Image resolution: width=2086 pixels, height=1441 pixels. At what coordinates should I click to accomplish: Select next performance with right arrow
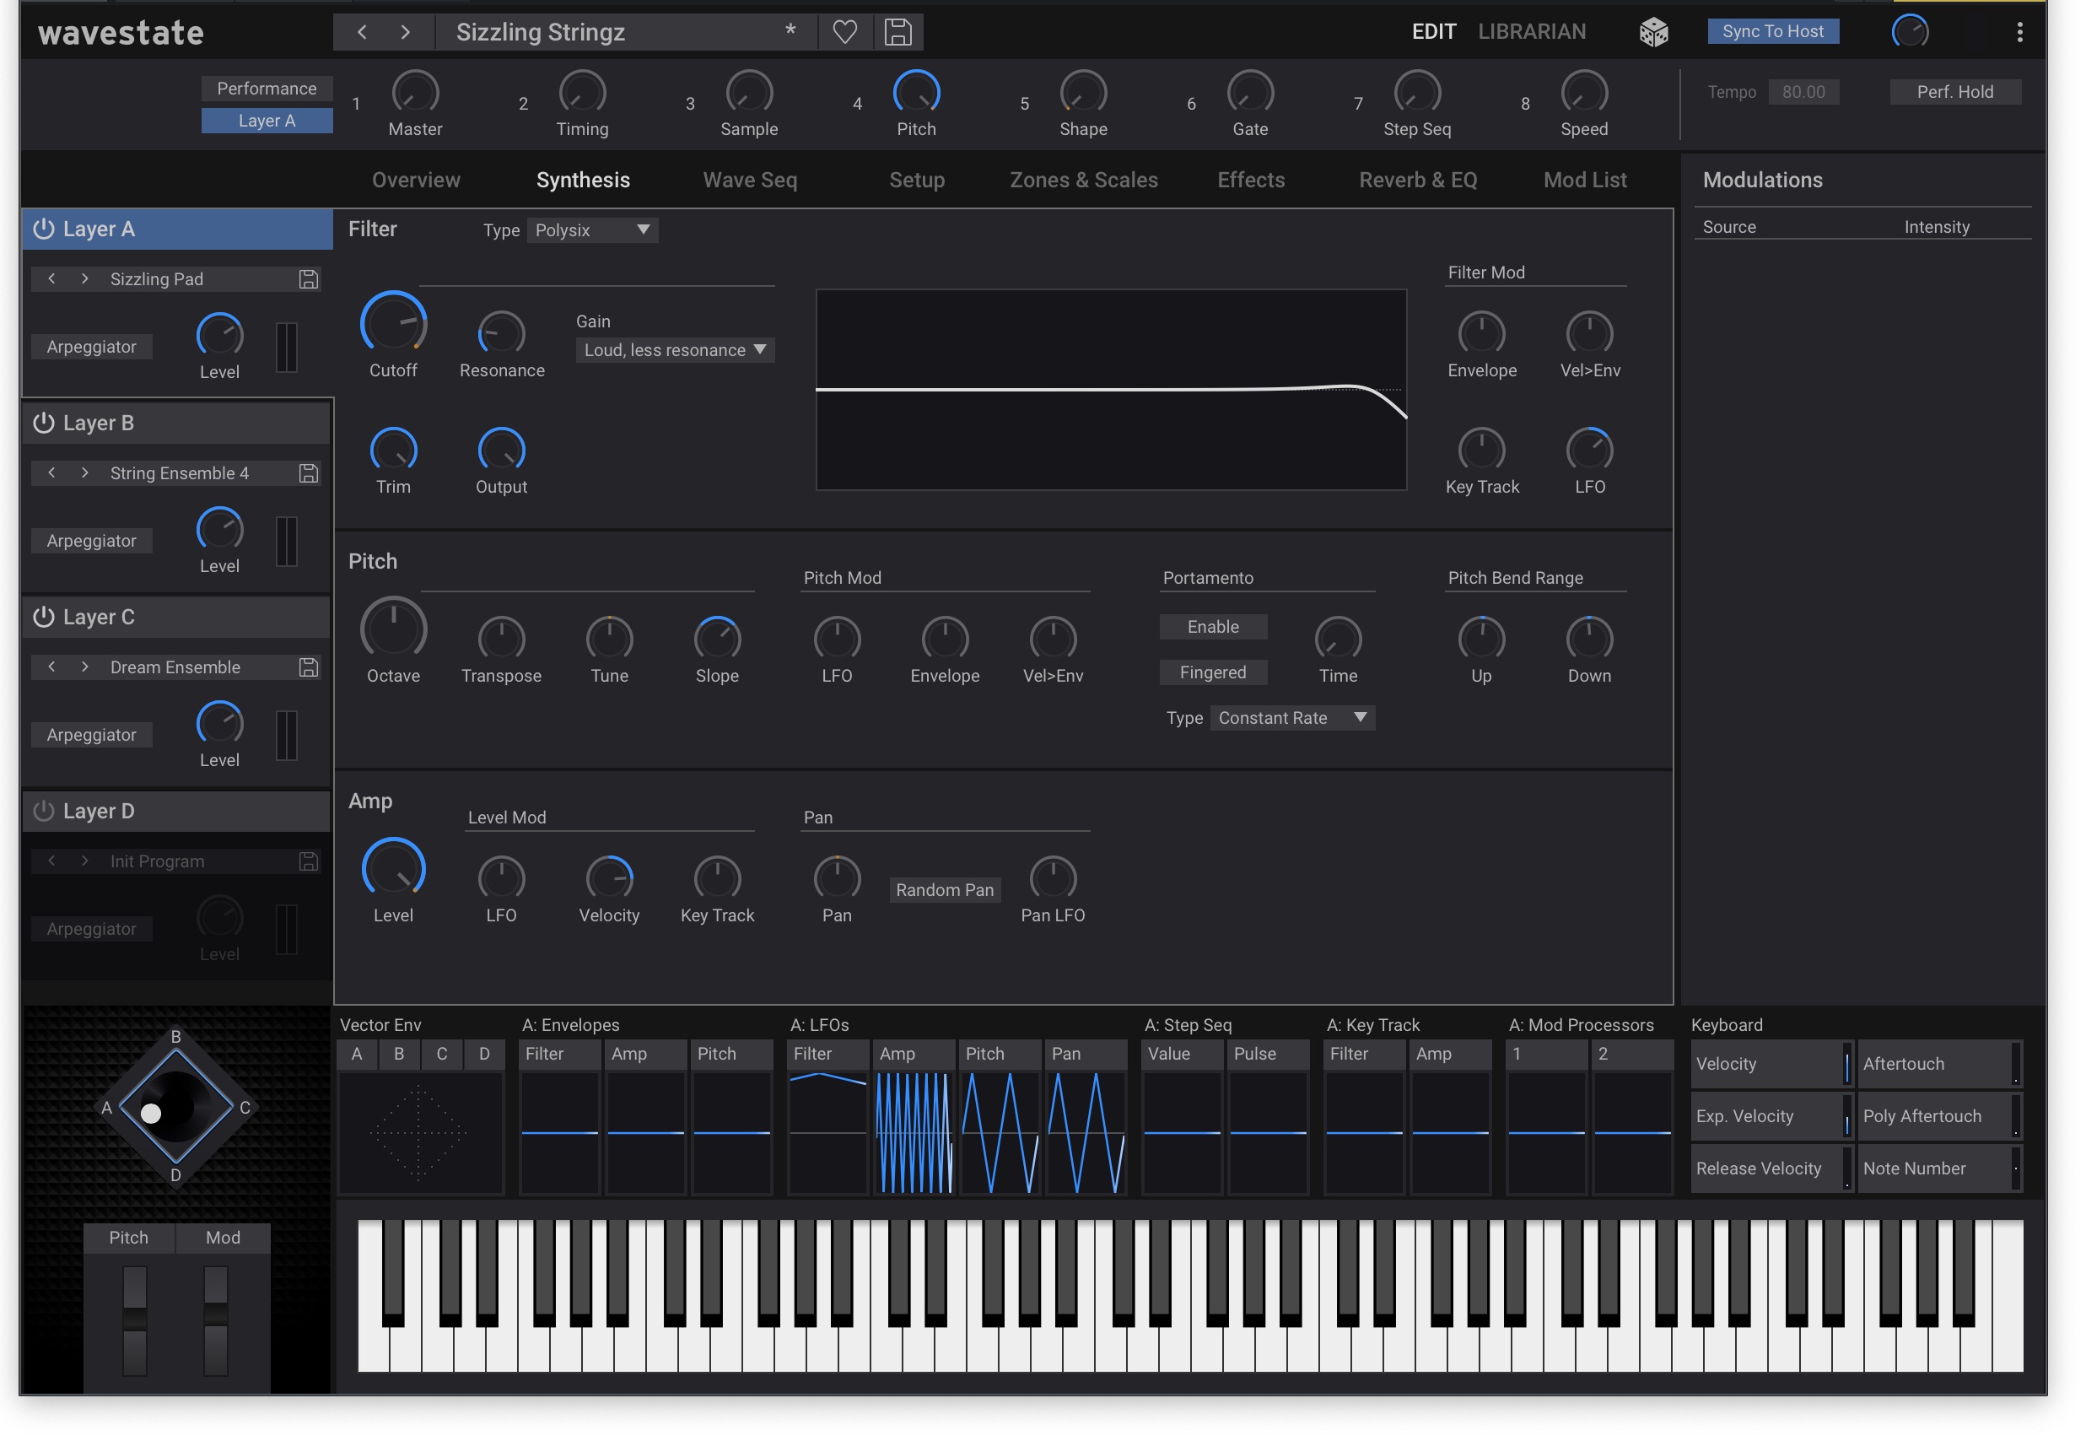click(x=405, y=33)
